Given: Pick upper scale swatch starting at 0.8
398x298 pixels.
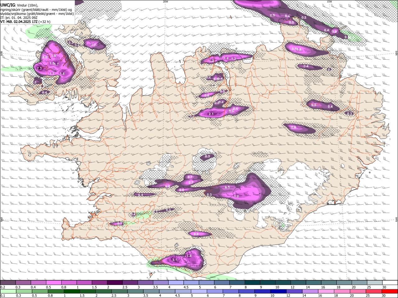Looking at the screenshot, I should coord(69,282).
